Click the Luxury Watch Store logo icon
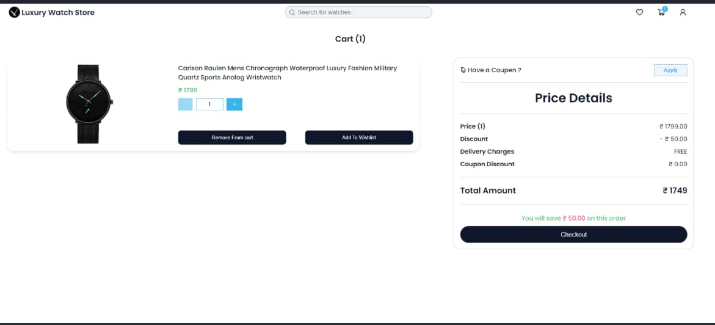 pyautogui.click(x=14, y=12)
